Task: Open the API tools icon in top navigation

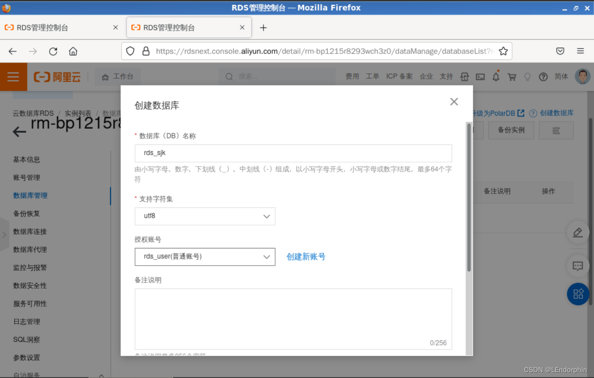Action: tap(464, 77)
